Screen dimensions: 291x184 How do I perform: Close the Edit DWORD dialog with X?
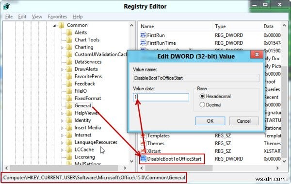(257, 55)
